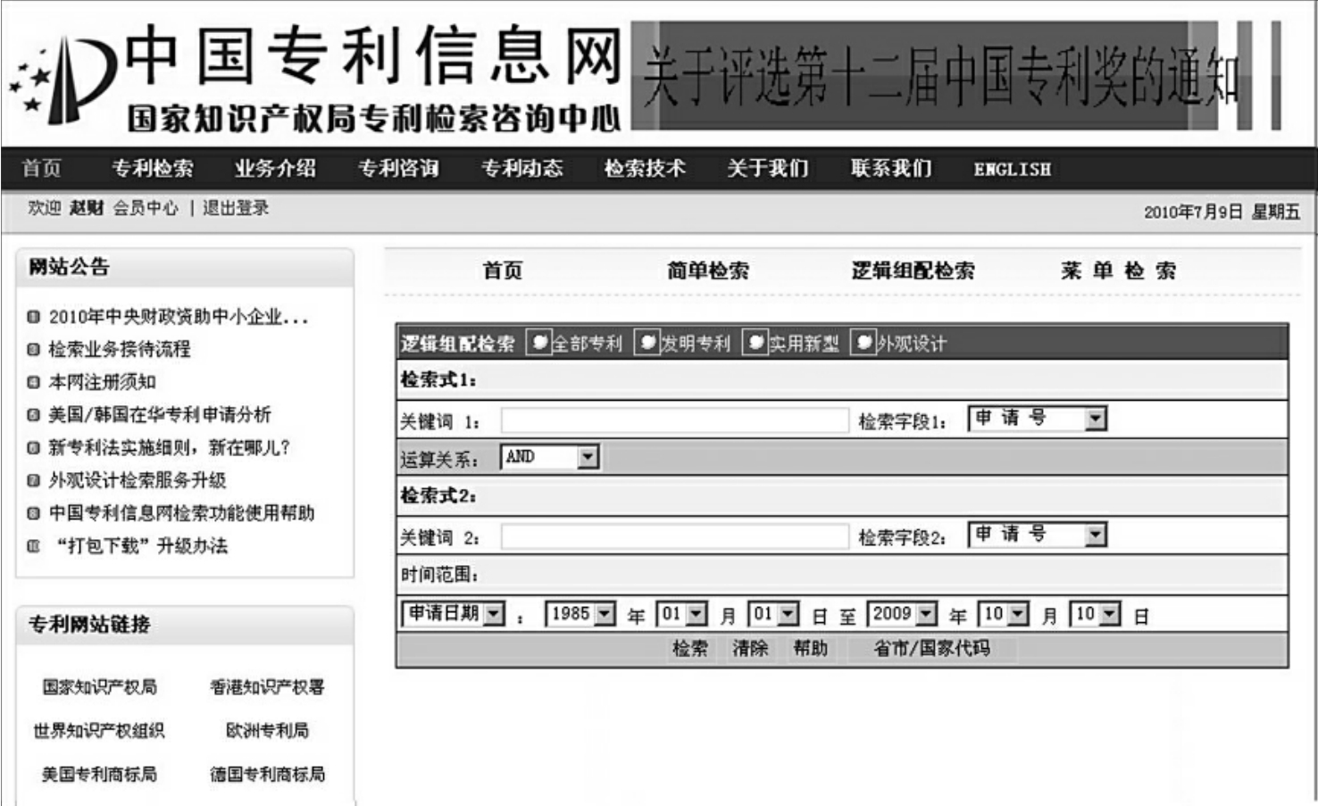Click the username 赵财

pyautogui.click(x=87, y=208)
